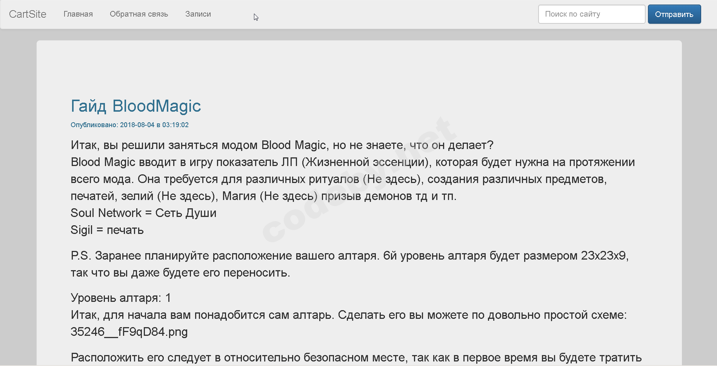Click the line starting 'печатей, зелий'
The height and width of the screenshot is (366, 717).
(x=263, y=196)
